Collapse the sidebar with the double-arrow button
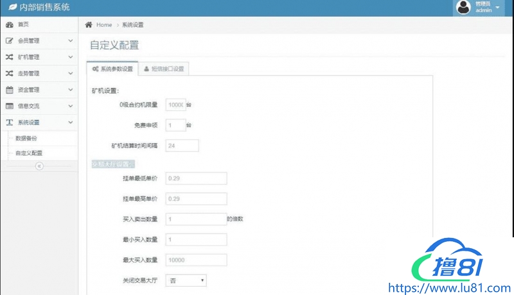This screenshot has width=514, height=295. point(39,166)
